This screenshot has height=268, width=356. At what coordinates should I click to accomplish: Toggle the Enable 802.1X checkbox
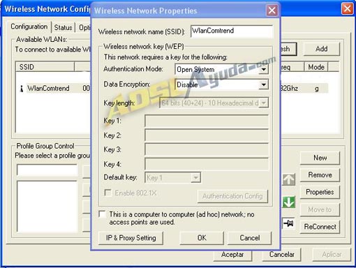107,193
